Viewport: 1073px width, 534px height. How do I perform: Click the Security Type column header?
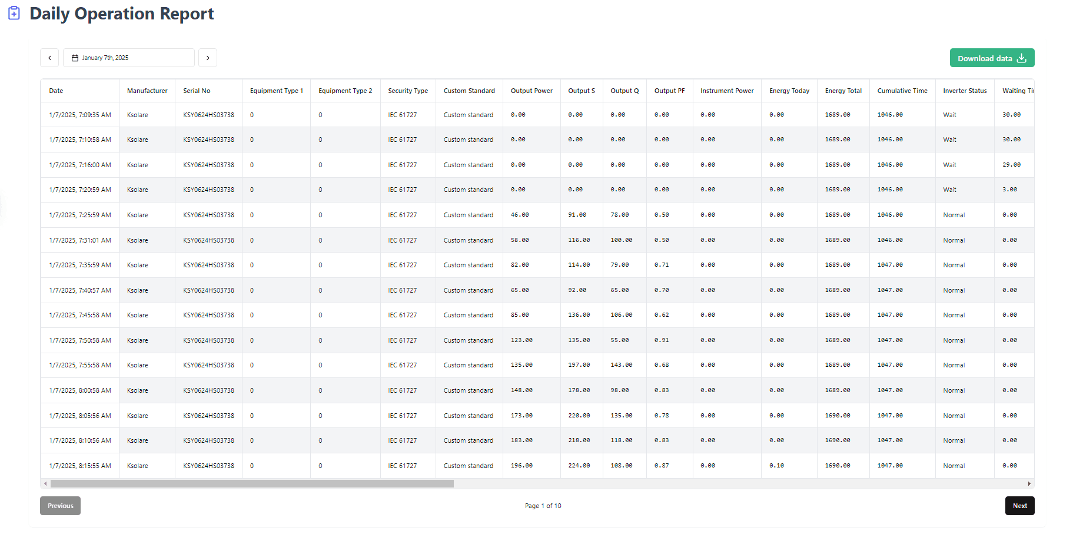click(408, 91)
